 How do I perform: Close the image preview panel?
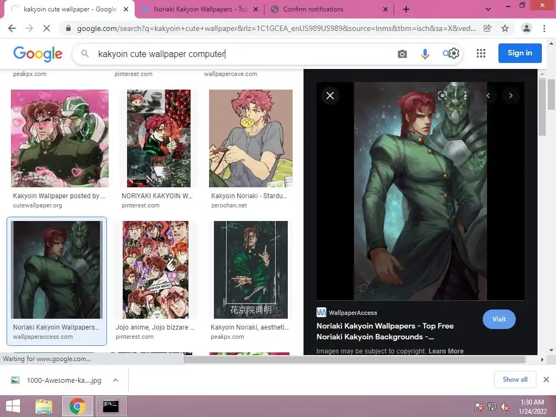330,96
